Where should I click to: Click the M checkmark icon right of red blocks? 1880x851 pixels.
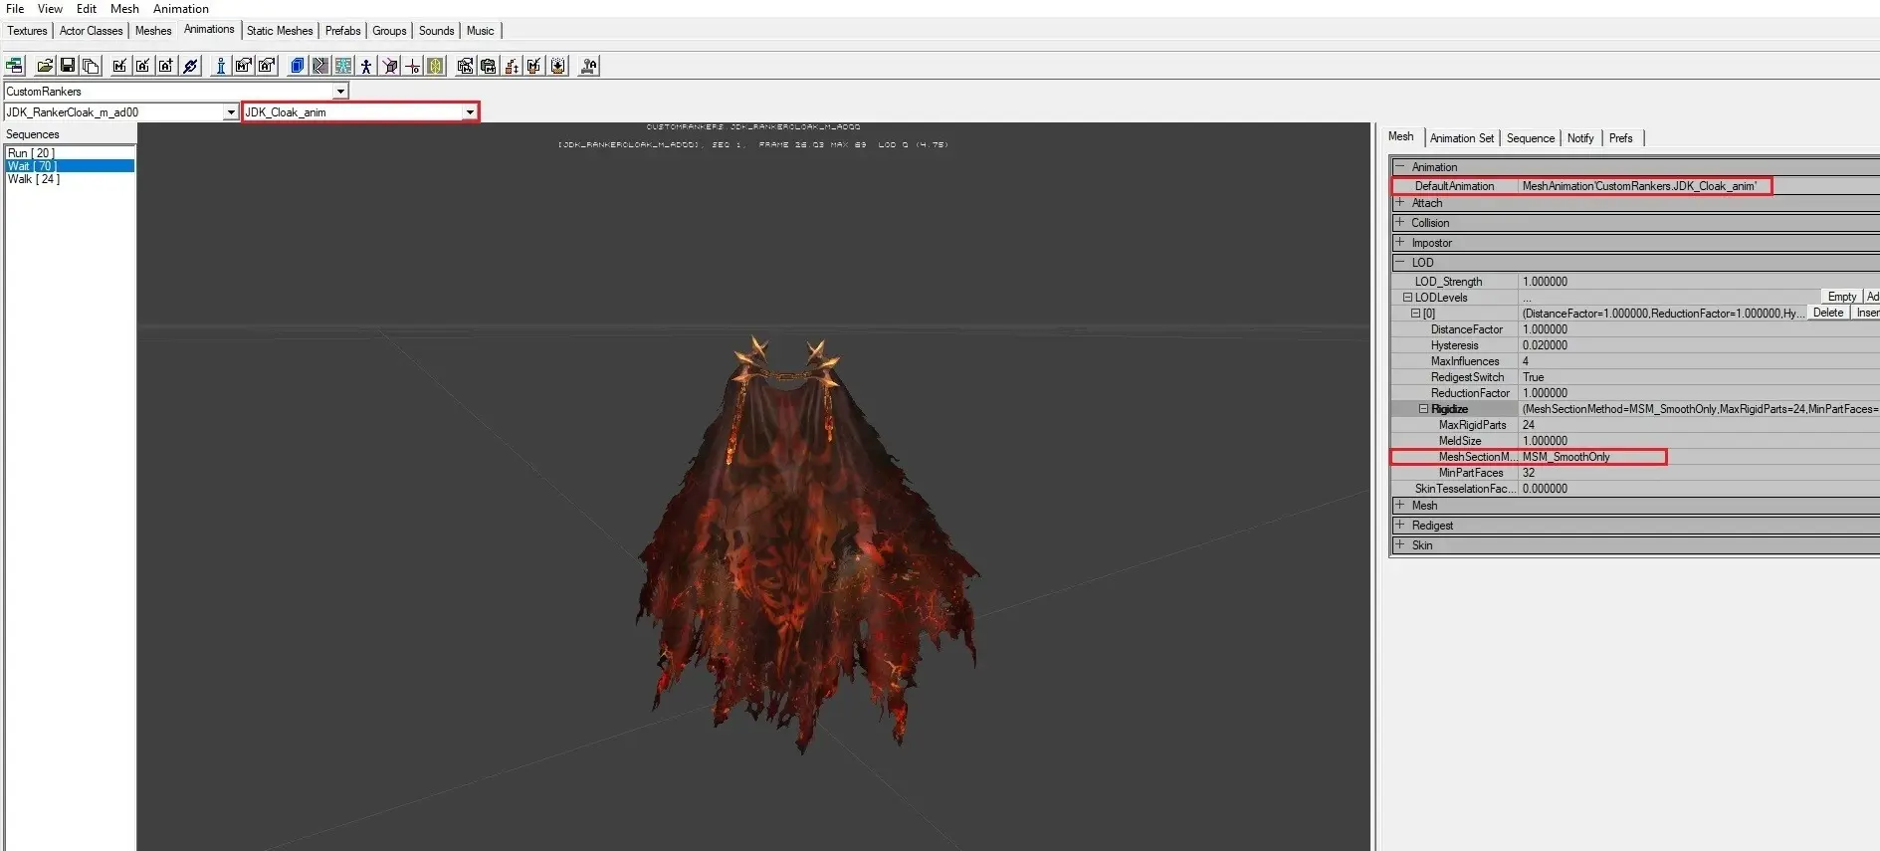coord(534,66)
